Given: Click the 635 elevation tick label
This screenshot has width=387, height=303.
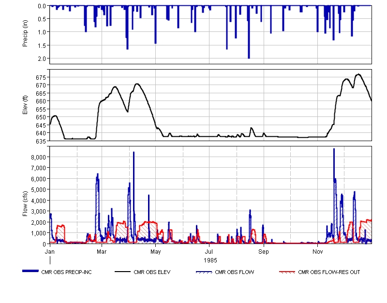Looking at the screenshot, I should click(x=41, y=141).
